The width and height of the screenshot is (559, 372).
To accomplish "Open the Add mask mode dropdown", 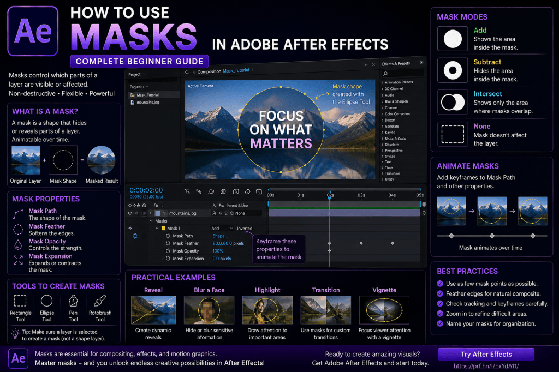I will (x=223, y=229).
